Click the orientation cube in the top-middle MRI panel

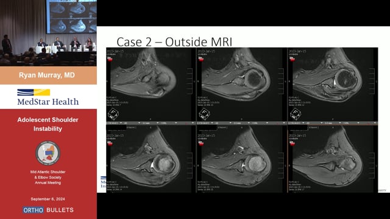click(205, 114)
